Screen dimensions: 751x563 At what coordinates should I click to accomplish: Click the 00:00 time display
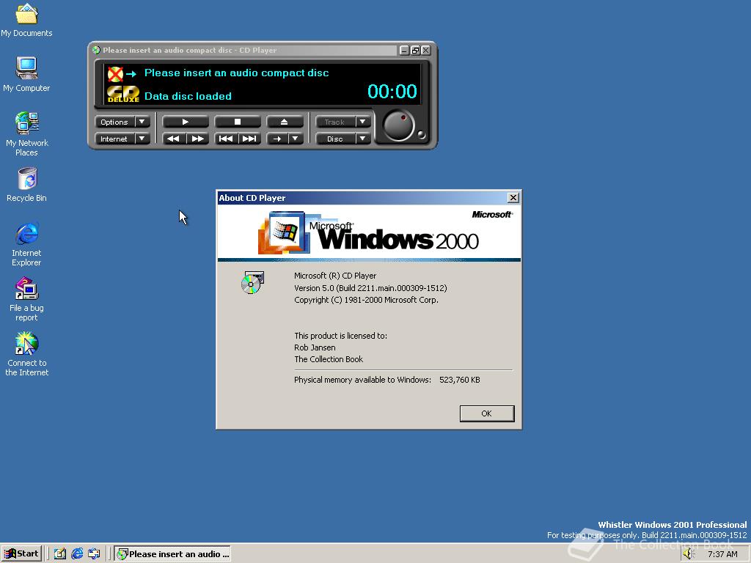coord(392,92)
